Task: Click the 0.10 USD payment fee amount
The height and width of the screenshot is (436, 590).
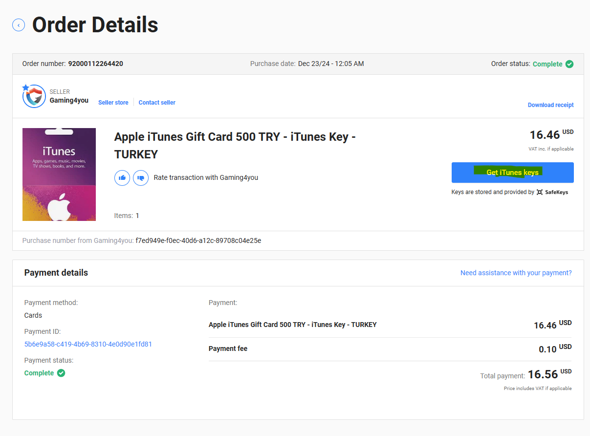Action: pyautogui.click(x=555, y=349)
